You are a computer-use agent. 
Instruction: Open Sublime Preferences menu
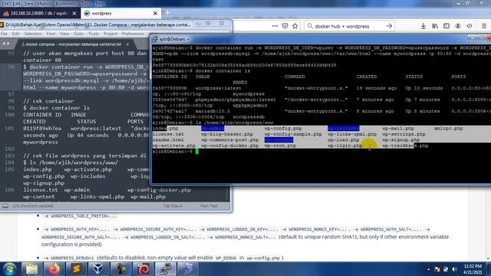tap(133, 34)
